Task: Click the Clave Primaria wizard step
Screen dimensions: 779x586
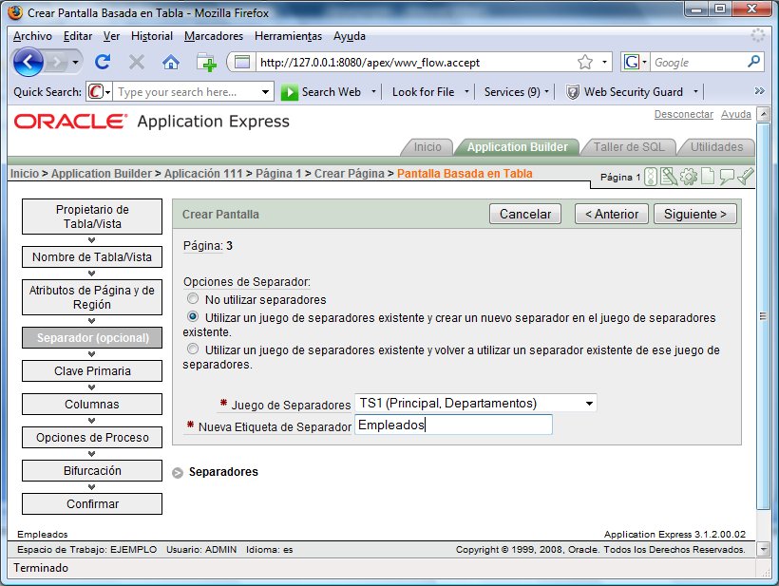Action: (x=92, y=371)
